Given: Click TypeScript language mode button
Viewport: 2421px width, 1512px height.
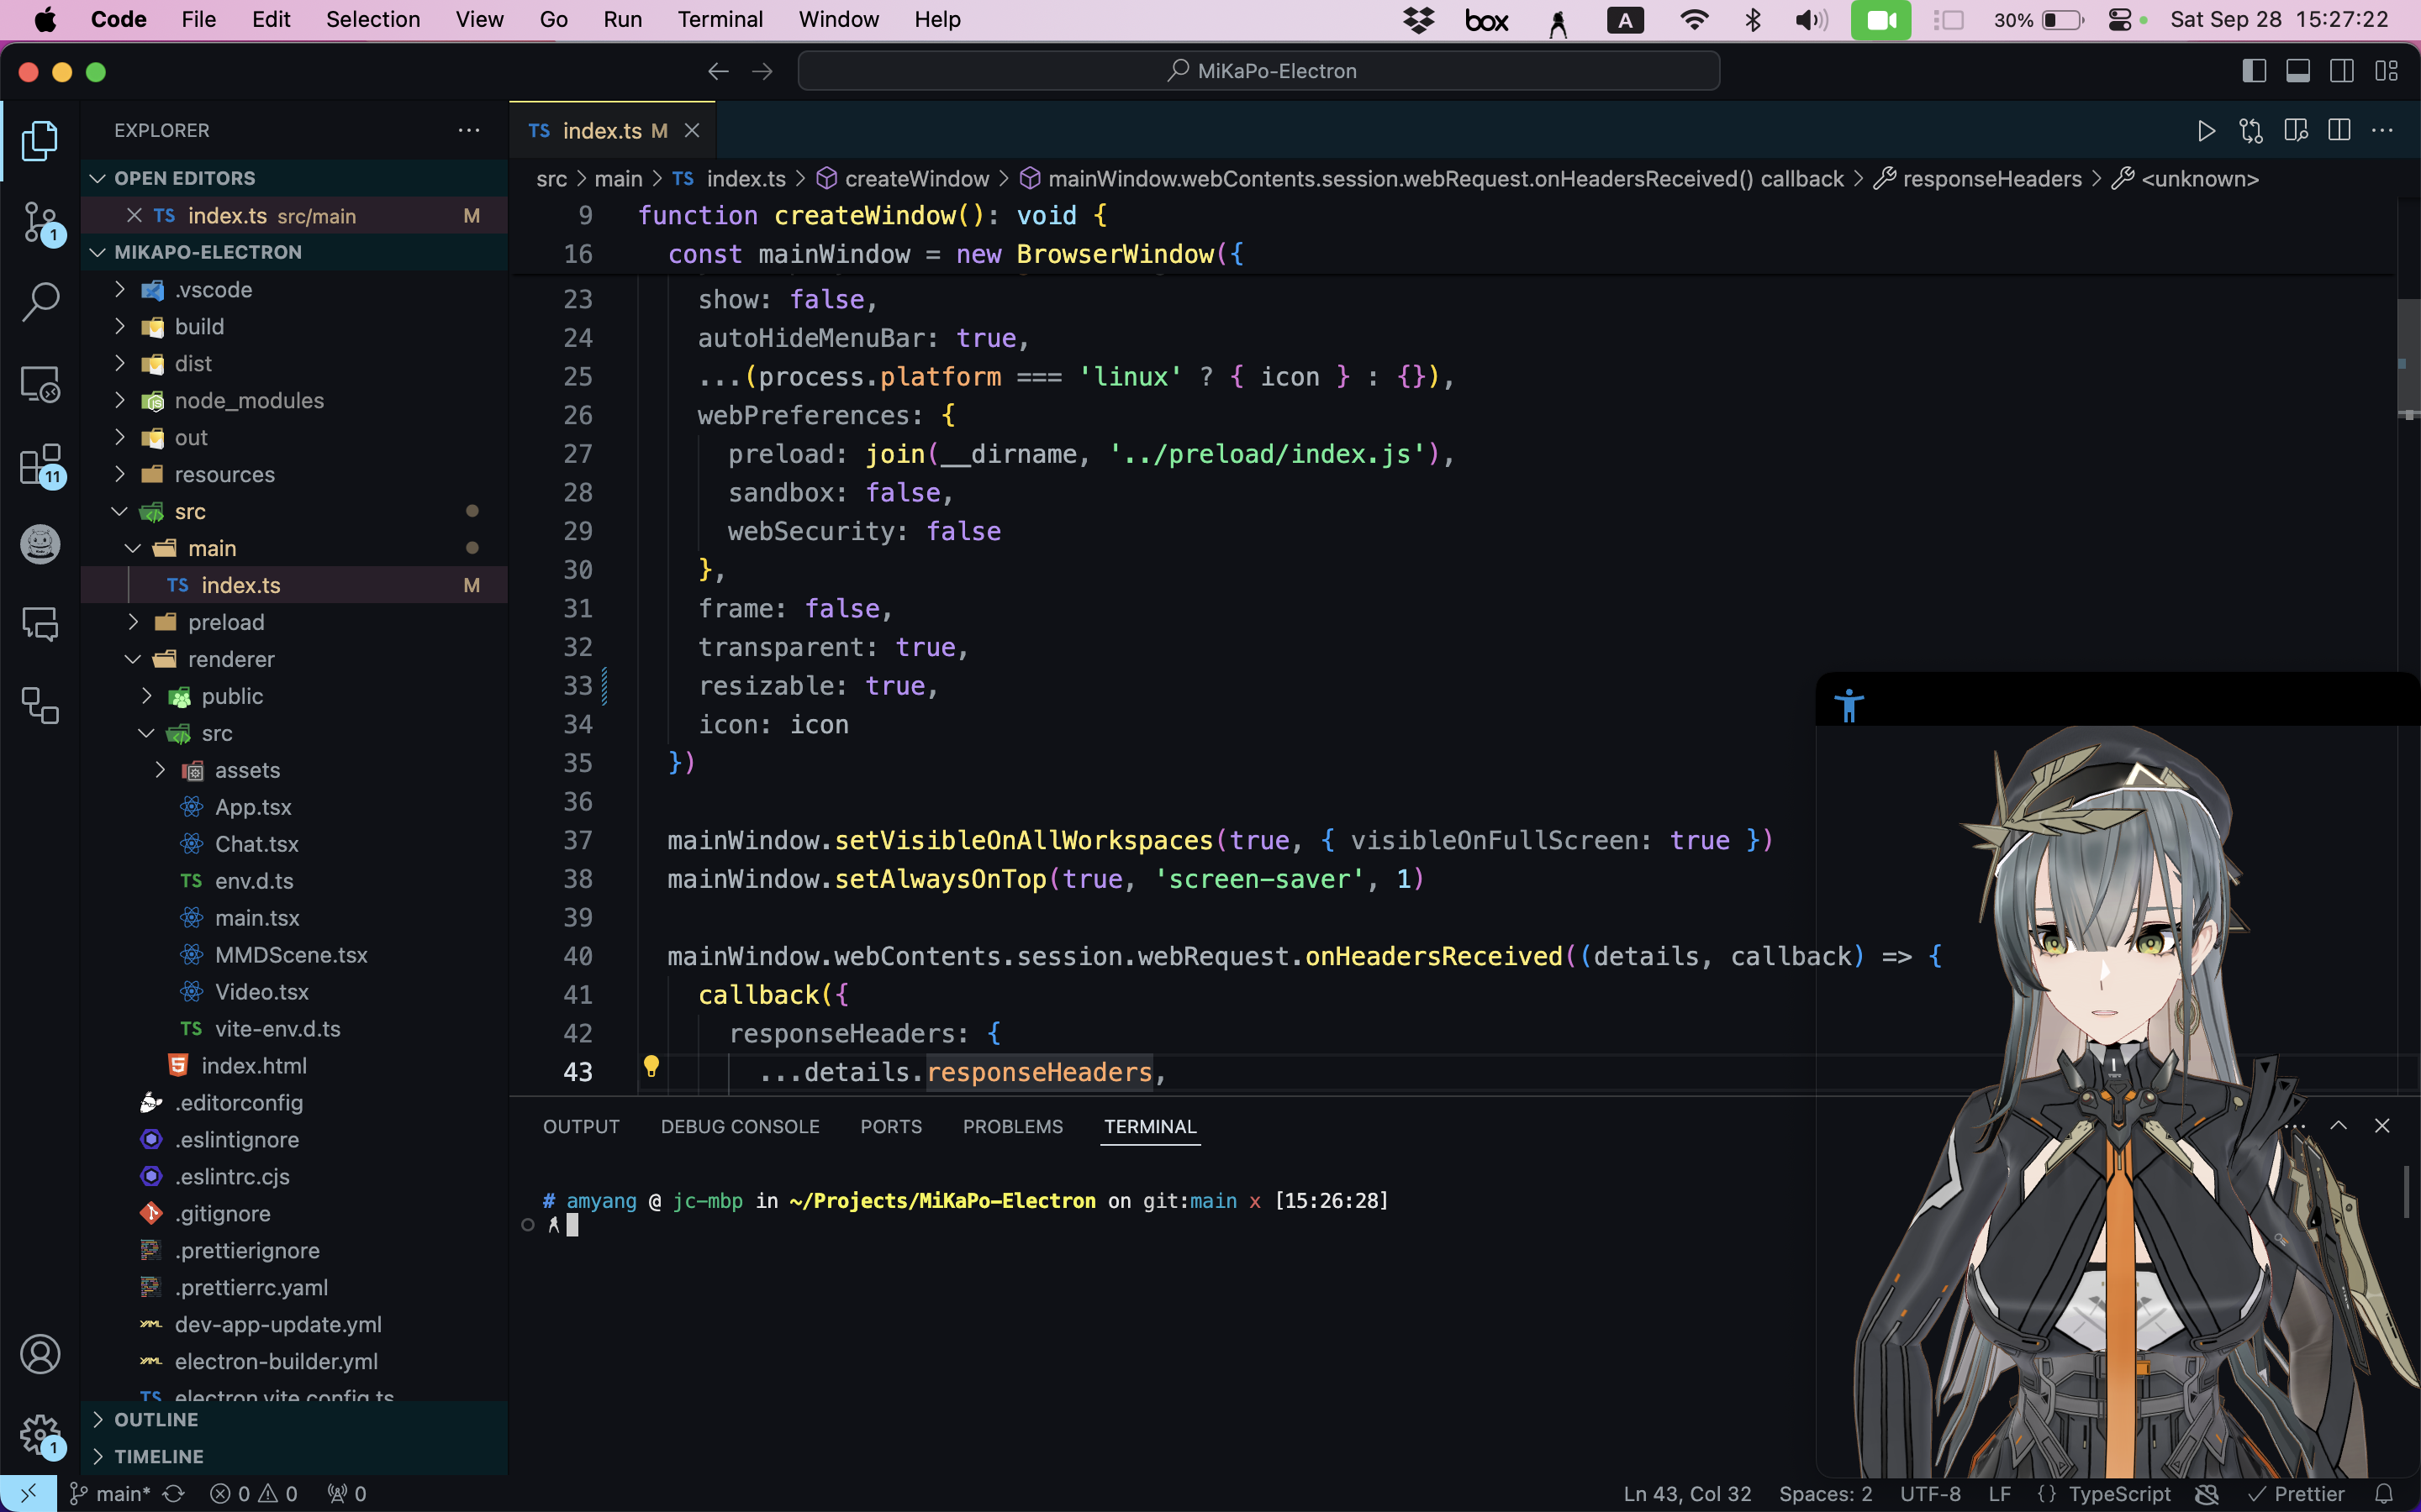Looking at the screenshot, I should (2119, 1494).
